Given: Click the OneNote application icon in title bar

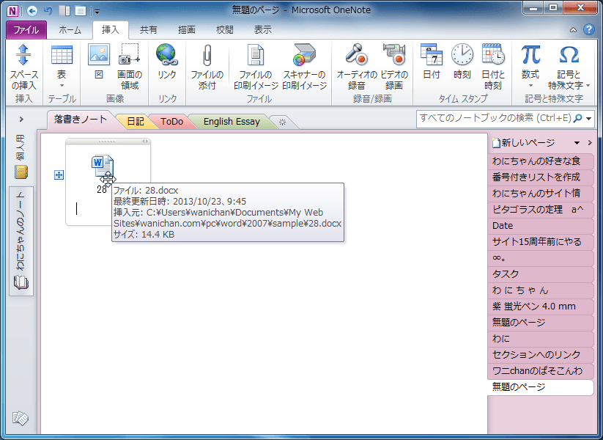Looking at the screenshot, I should pyautogui.click(x=12, y=10).
